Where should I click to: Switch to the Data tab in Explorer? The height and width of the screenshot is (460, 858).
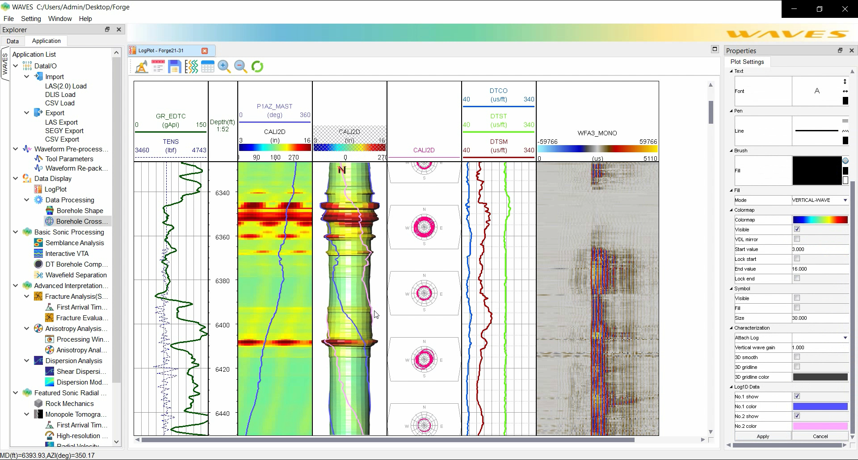click(13, 41)
